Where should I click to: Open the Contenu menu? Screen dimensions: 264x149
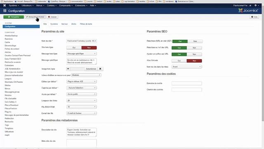click(52, 5)
